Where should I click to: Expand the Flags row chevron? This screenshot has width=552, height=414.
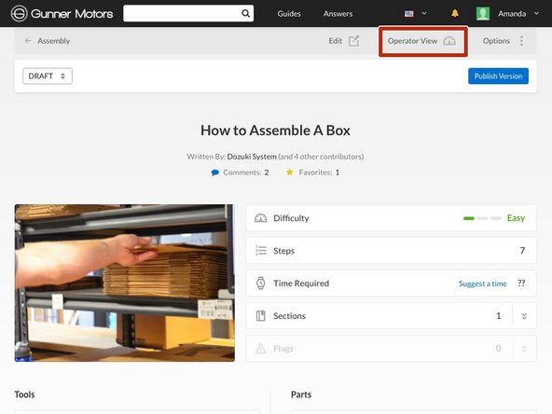[x=524, y=349]
